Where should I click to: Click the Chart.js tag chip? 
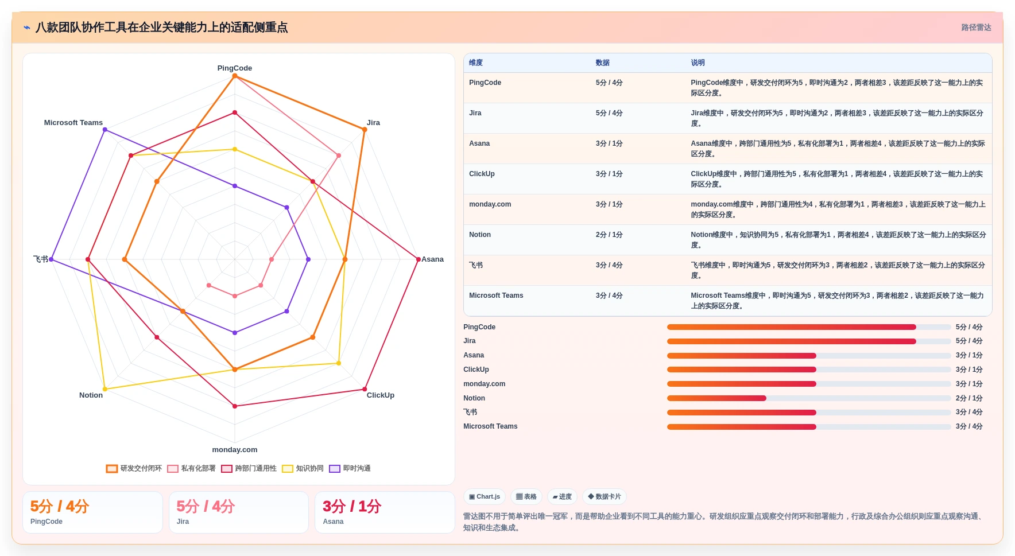[x=485, y=497]
